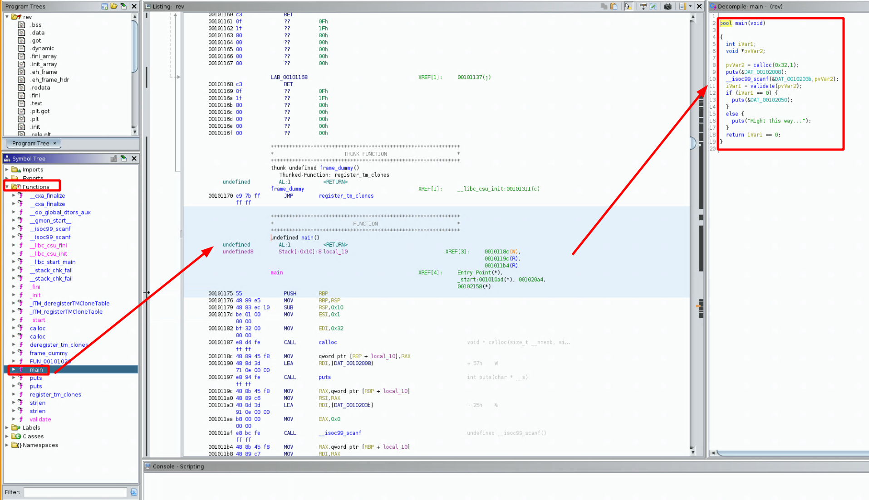The image size is (869, 500).
Task: Select the .bss section in Program Trees
Action: tap(35, 25)
